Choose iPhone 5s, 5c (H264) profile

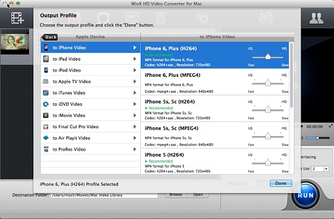click(215, 109)
